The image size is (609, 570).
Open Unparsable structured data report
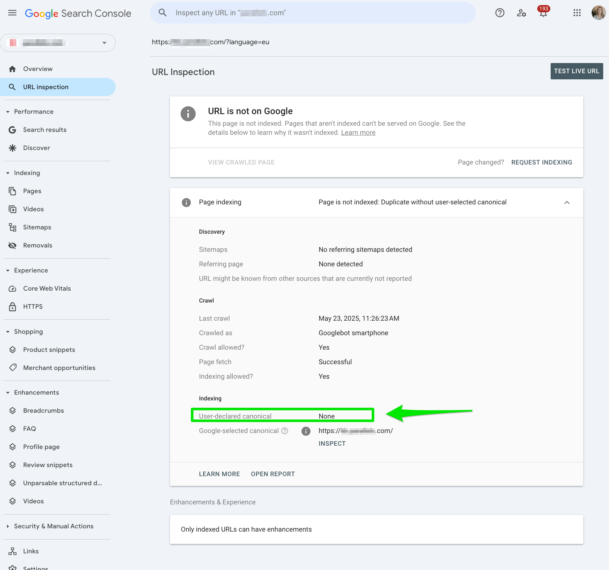pos(62,483)
